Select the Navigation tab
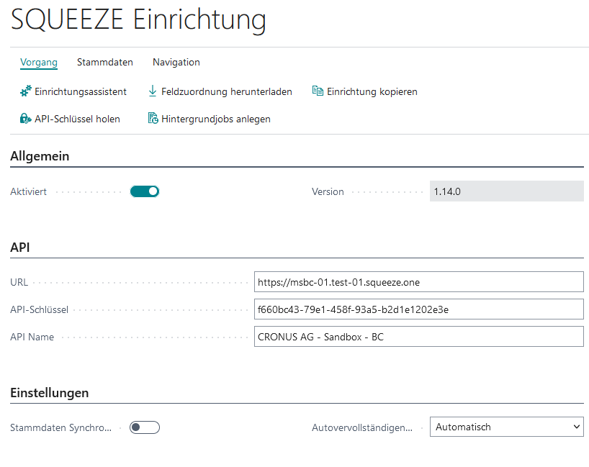 click(176, 63)
